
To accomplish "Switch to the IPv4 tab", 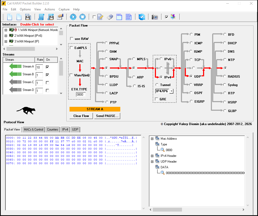I will (x=65, y=129).
